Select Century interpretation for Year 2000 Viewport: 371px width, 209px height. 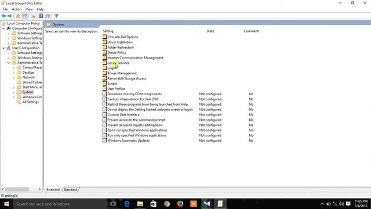[x=133, y=99]
